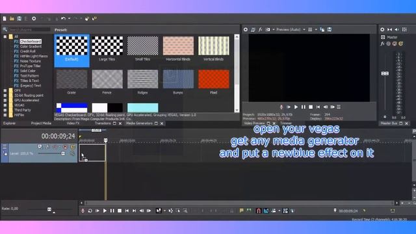Viewport: 416px width, 234px height.
Task: Play timeline from transport bar
Action: (105, 211)
